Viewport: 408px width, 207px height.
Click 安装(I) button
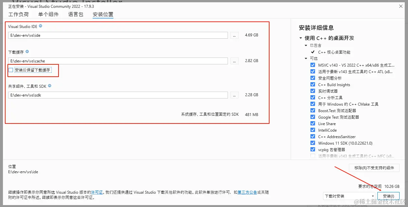click(x=388, y=196)
